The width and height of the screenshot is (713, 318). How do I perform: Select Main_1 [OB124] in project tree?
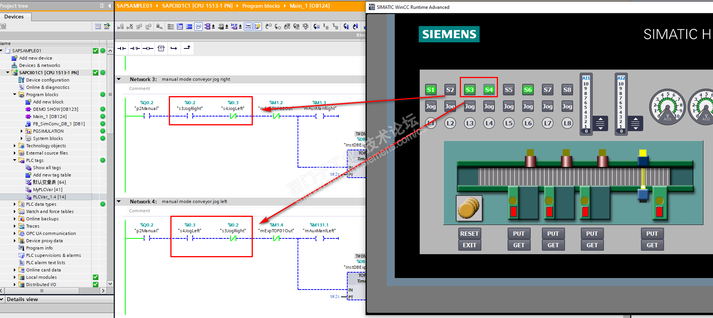pos(50,117)
